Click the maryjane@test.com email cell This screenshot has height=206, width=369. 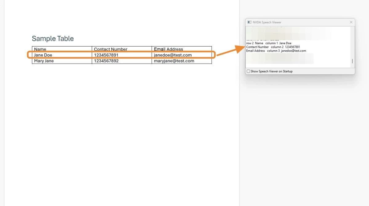coord(174,61)
